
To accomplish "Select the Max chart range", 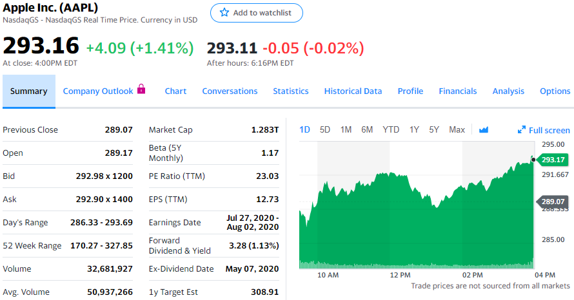I will (457, 129).
